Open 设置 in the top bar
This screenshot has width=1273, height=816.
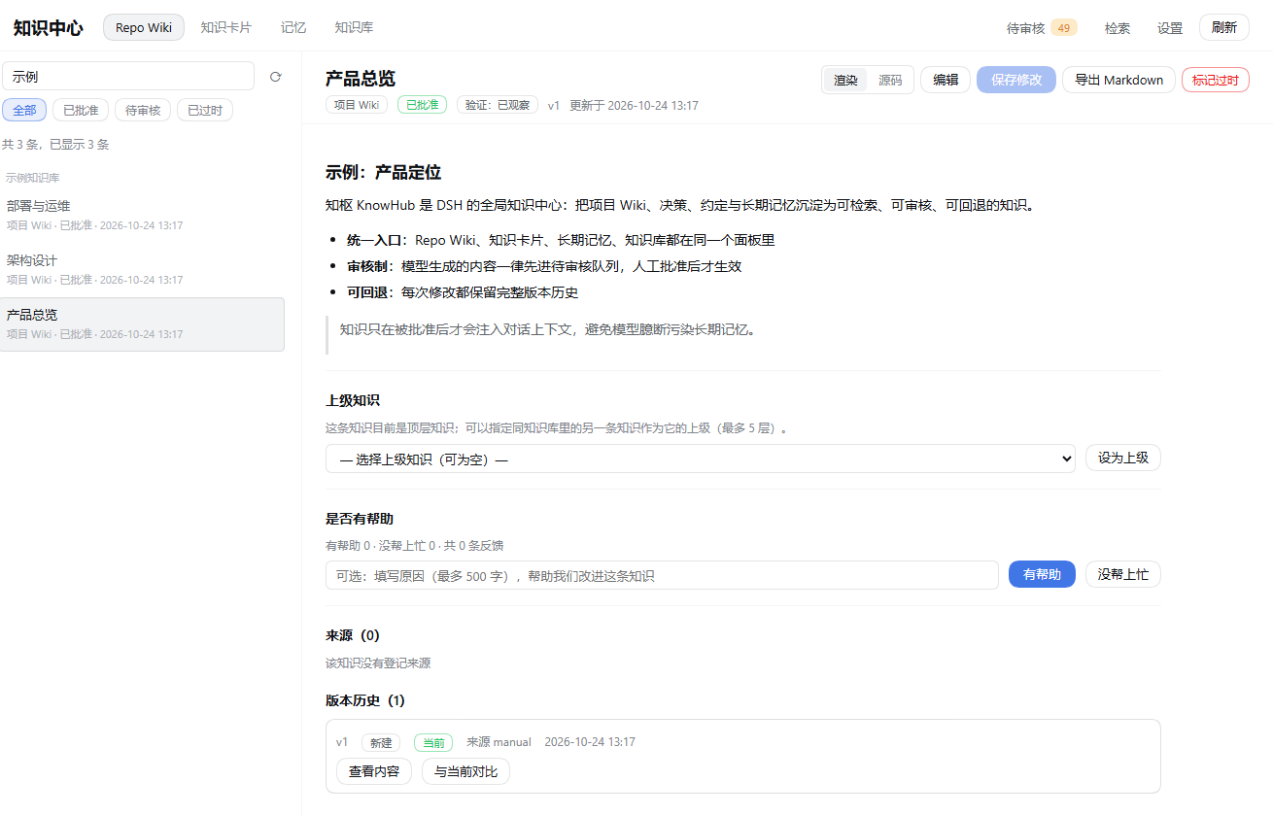tap(1170, 28)
